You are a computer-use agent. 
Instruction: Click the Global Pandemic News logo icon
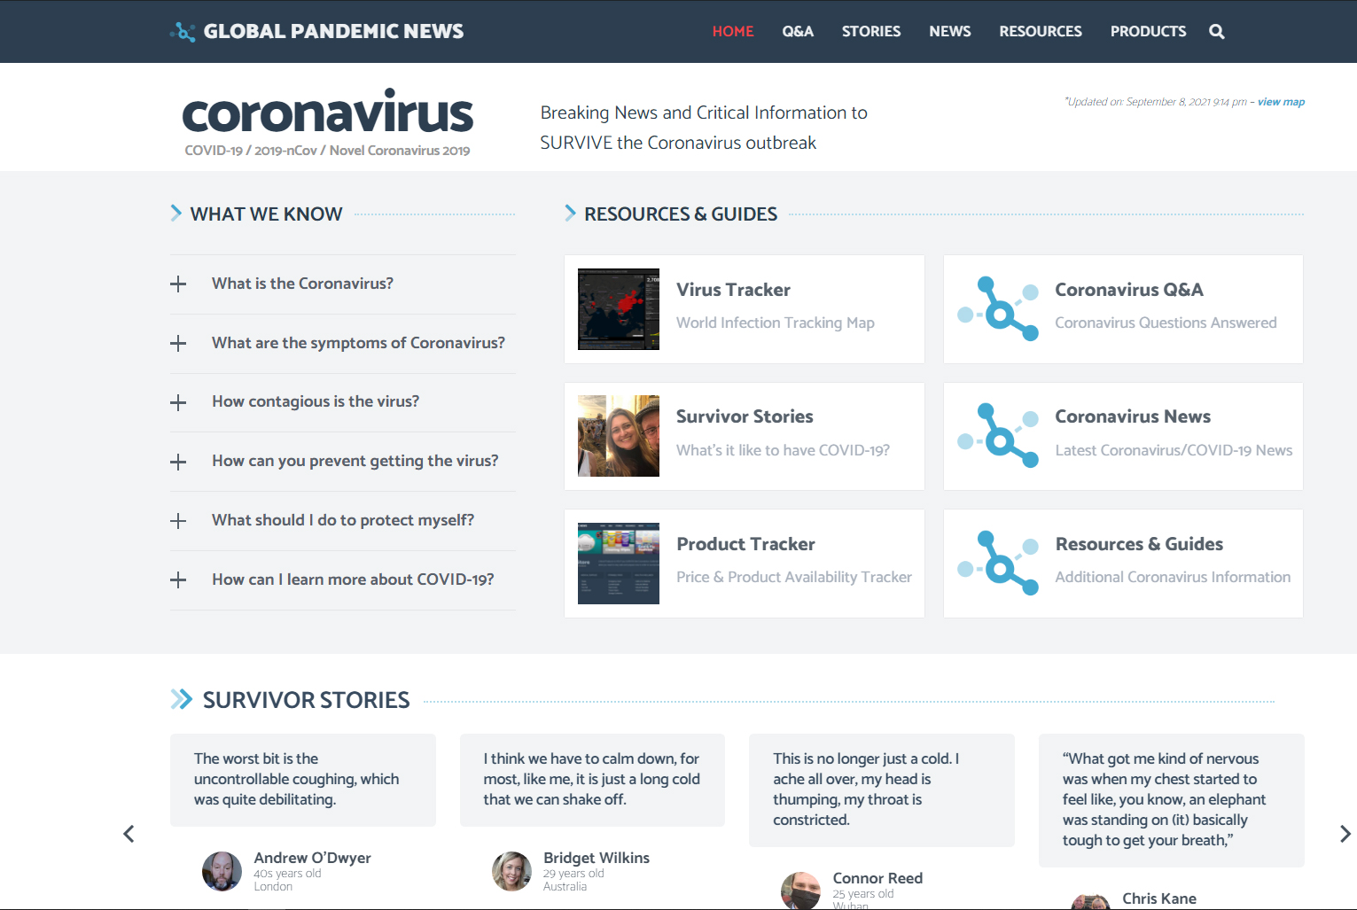point(183,32)
